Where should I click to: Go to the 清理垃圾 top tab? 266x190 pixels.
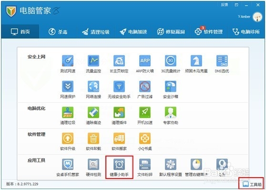pos(96,31)
